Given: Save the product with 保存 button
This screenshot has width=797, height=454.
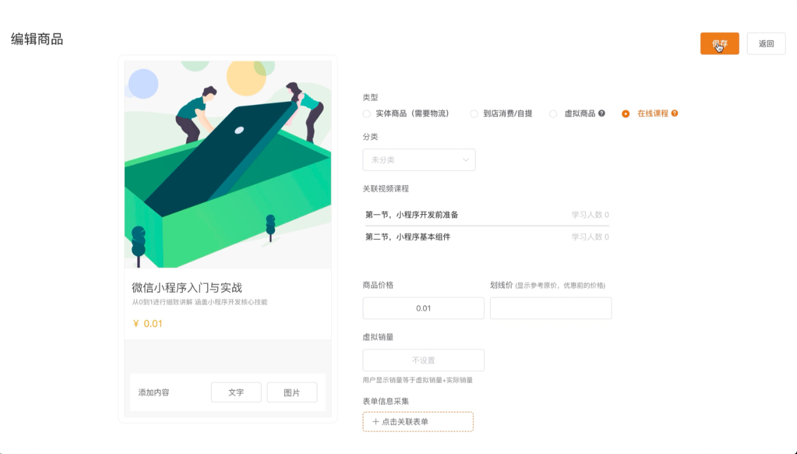Looking at the screenshot, I should pyautogui.click(x=719, y=44).
